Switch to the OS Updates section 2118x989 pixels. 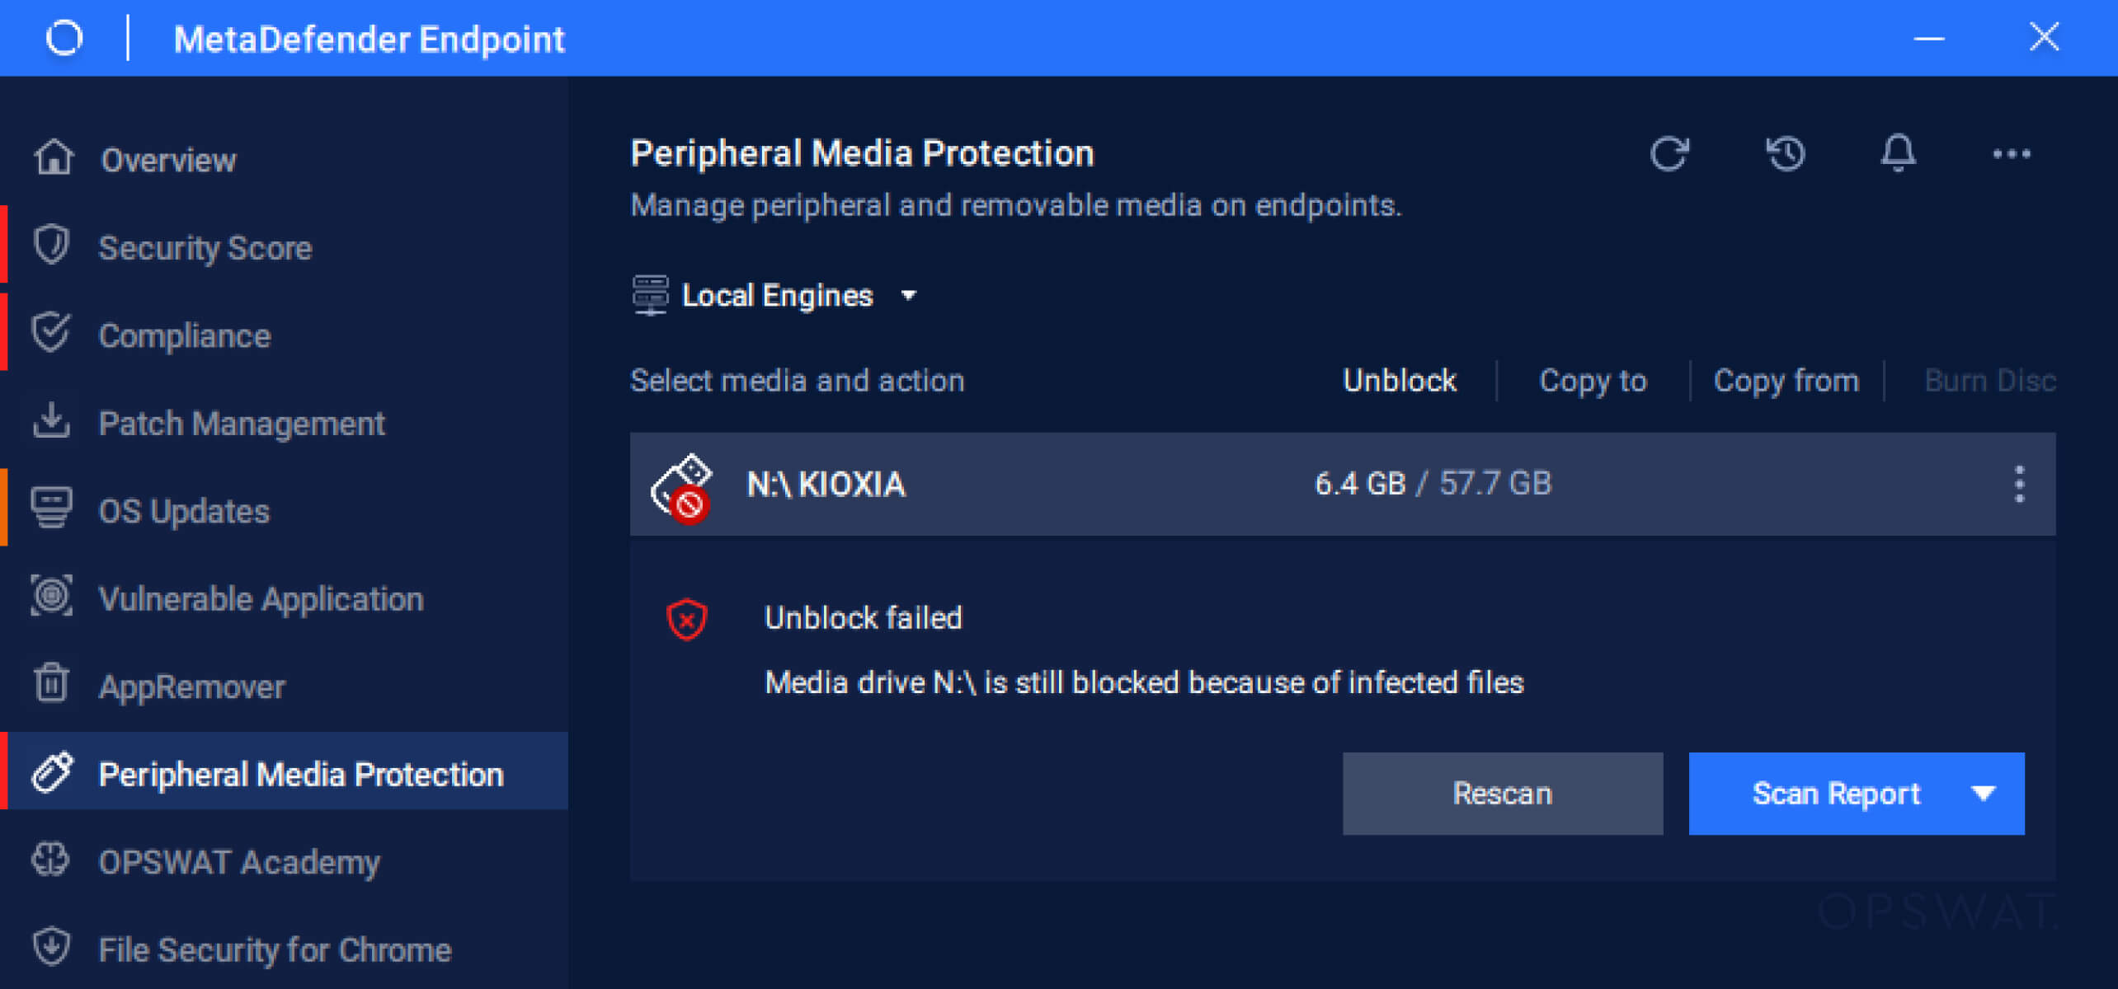(x=183, y=509)
